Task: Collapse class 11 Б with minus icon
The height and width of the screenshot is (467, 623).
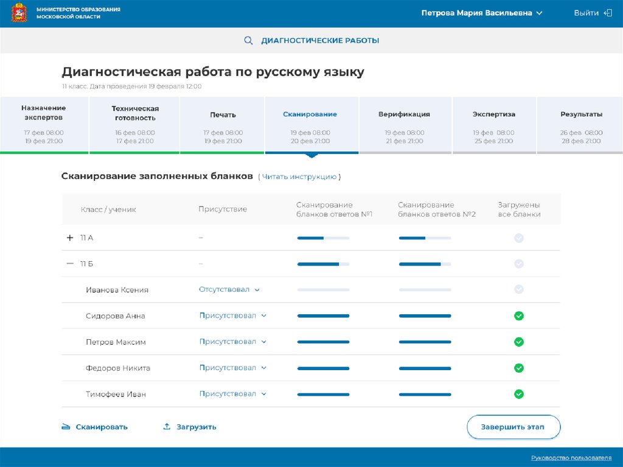Action: point(69,264)
